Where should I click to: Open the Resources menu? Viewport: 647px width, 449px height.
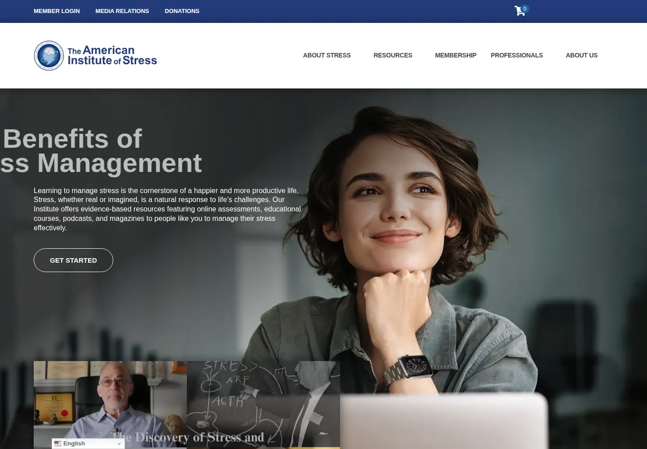(x=393, y=55)
